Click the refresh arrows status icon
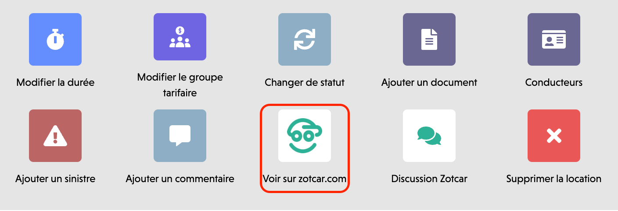The width and height of the screenshot is (618, 211). click(x=305, y=39)
